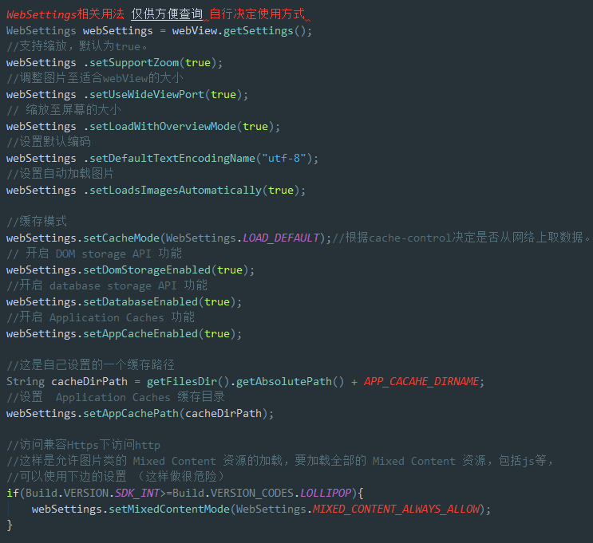Click the setDefaultTextEncodingName method
Screen dimensions: 593x543
[172, 159]
